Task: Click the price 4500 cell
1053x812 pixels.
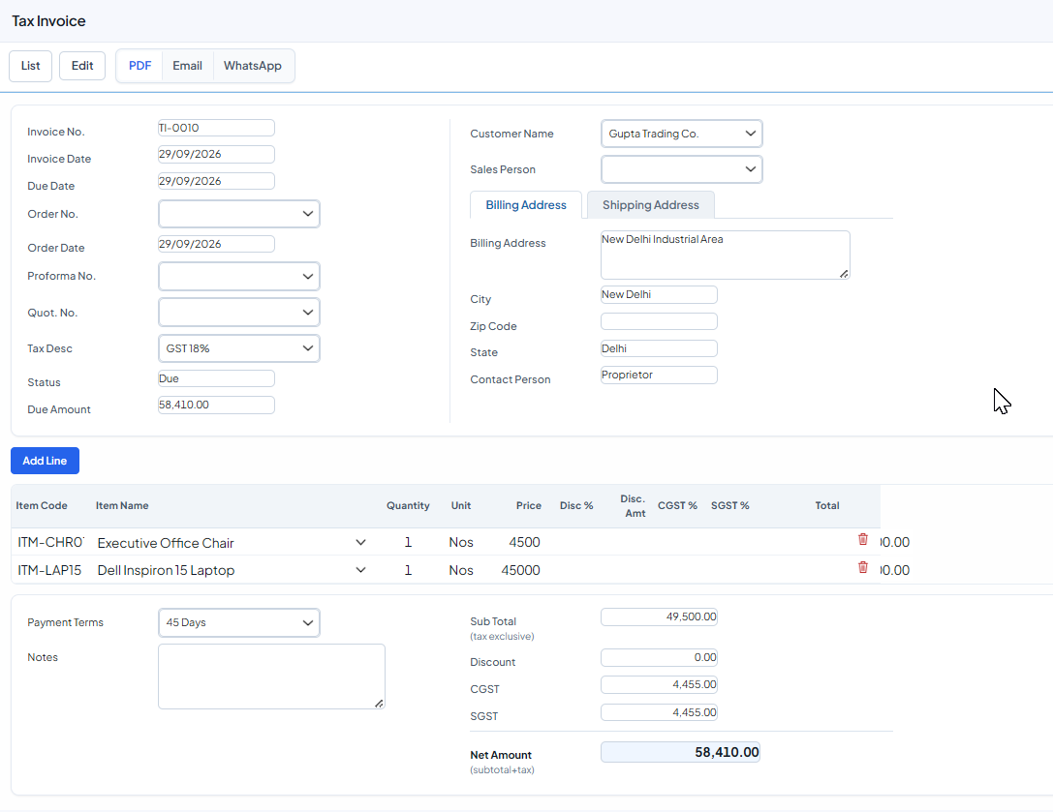Action: tap(524, 542)
